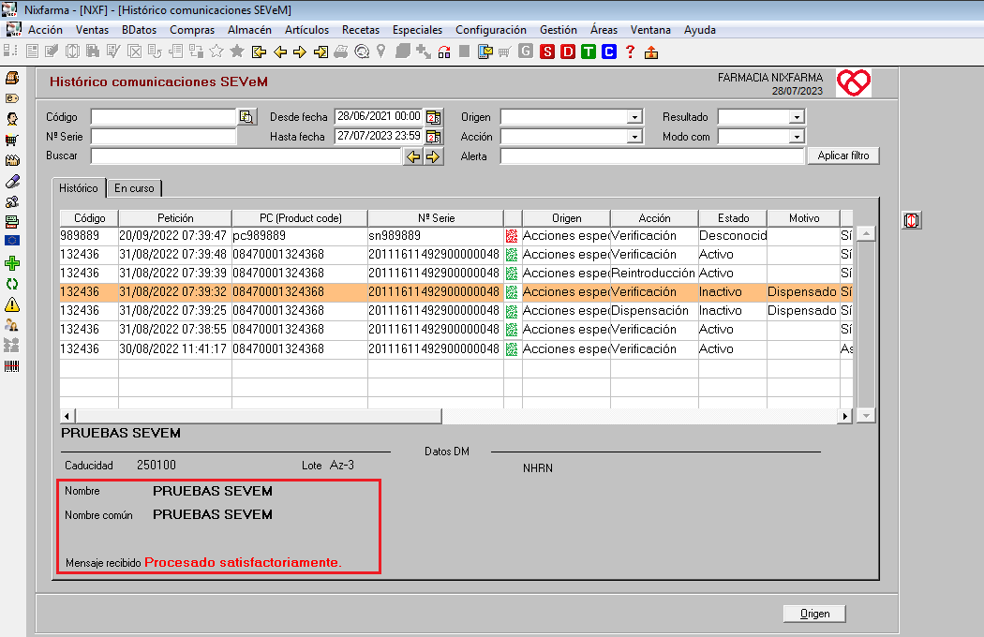The height and width of the screenshot is (637, 984).
Task: Switch to the En curso tab
Action: 134,188
